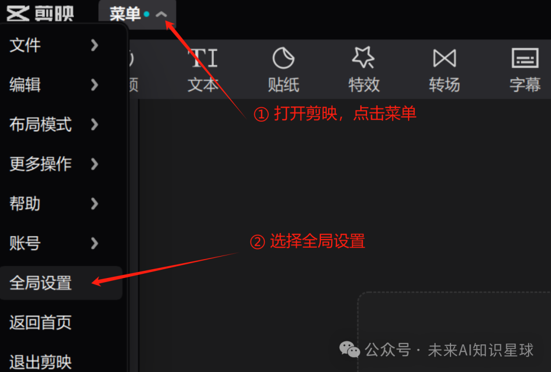551x372 pixels.
Task: Open the 贴纸 sticker panel icon
Action: [283, 58]
